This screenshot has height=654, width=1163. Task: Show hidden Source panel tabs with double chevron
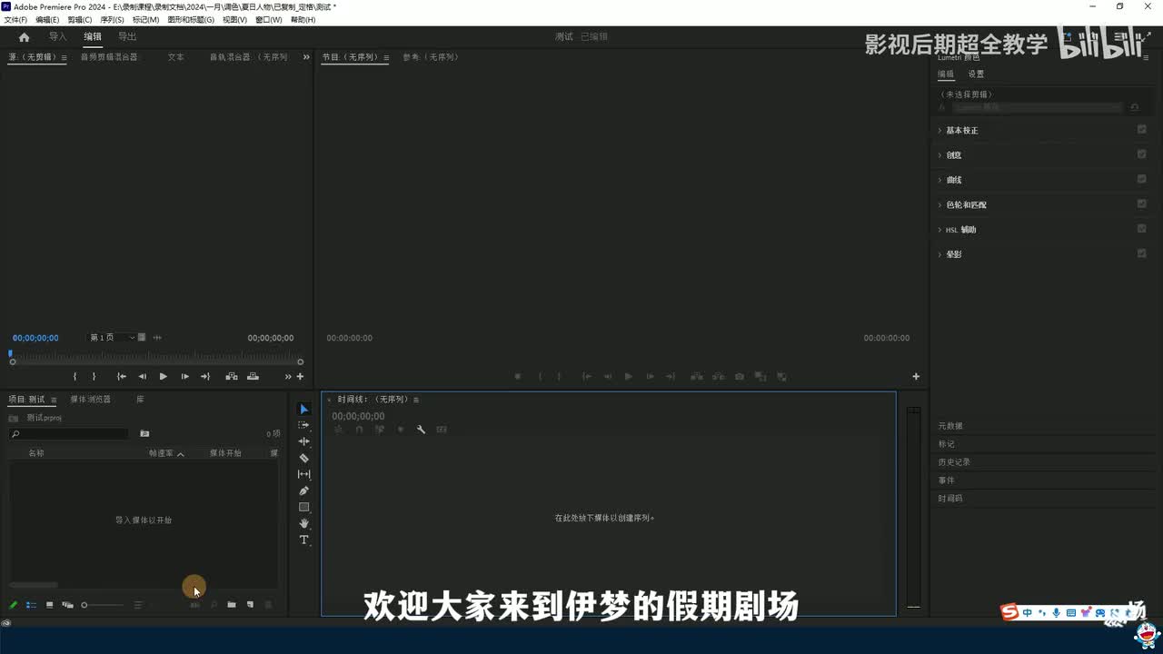coord(306,57)
